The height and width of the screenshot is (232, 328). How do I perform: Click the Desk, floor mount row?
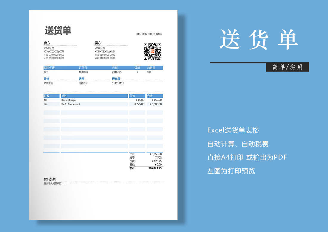(71, 104)
